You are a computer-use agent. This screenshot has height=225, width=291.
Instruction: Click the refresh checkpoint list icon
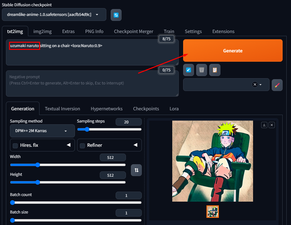[x=116, y=15]
